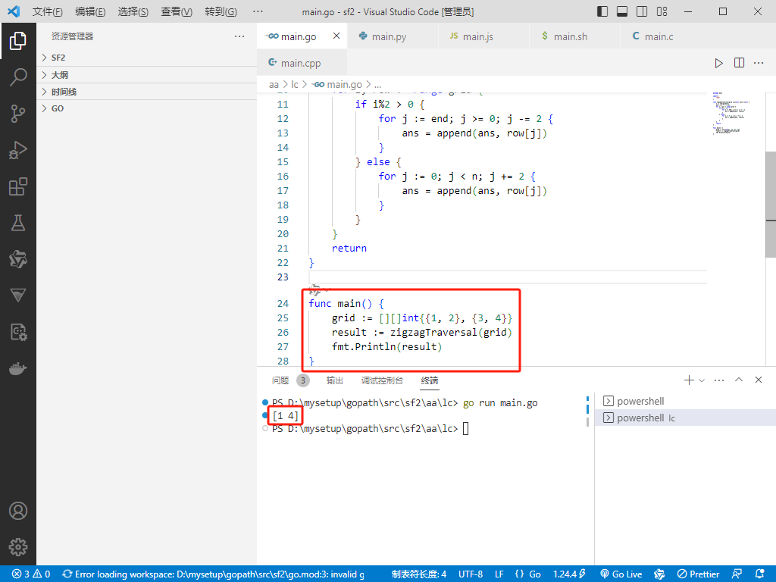Screen dimensions: 776x582
Task: Click the Go Live status bar button
Action: 621,574
